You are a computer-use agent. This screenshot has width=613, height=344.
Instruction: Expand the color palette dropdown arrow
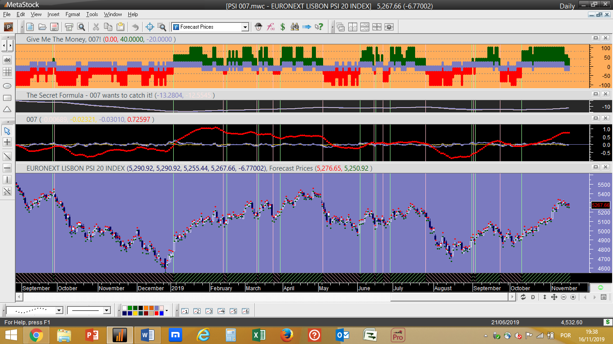167,310
